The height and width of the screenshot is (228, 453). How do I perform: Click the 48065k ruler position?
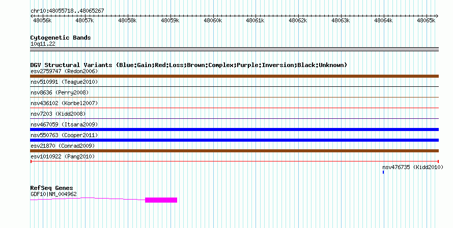426,20
